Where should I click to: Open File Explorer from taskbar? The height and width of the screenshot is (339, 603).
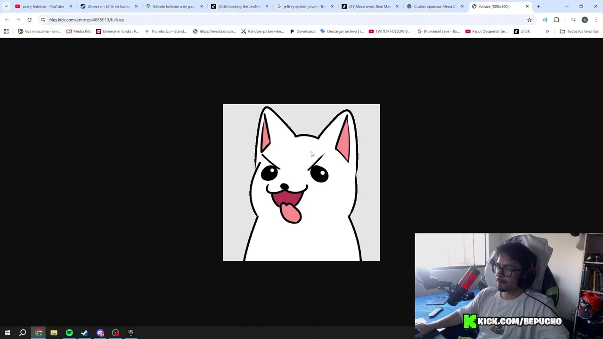(x=54, y=333)
